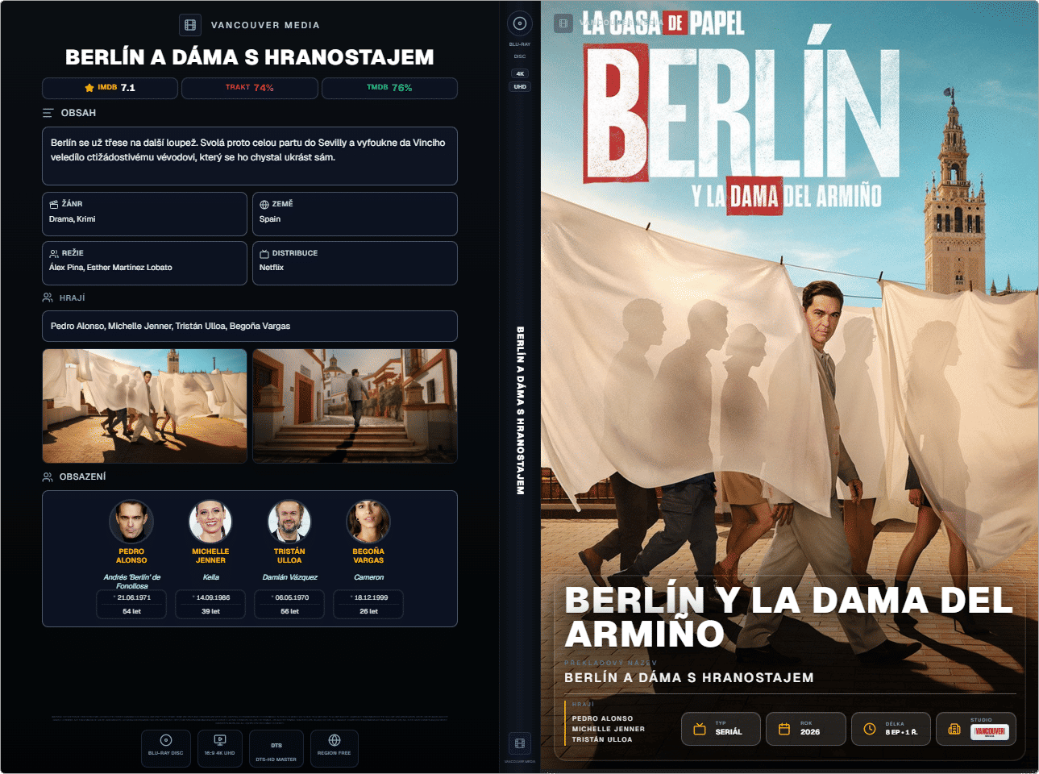Viewport: 1039px width, 774px height.
Task: Click the IMDB star icon
Action: [x=89, y=88]
